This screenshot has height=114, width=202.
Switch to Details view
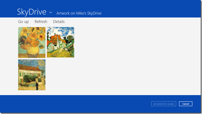click(x=59, y=22)
